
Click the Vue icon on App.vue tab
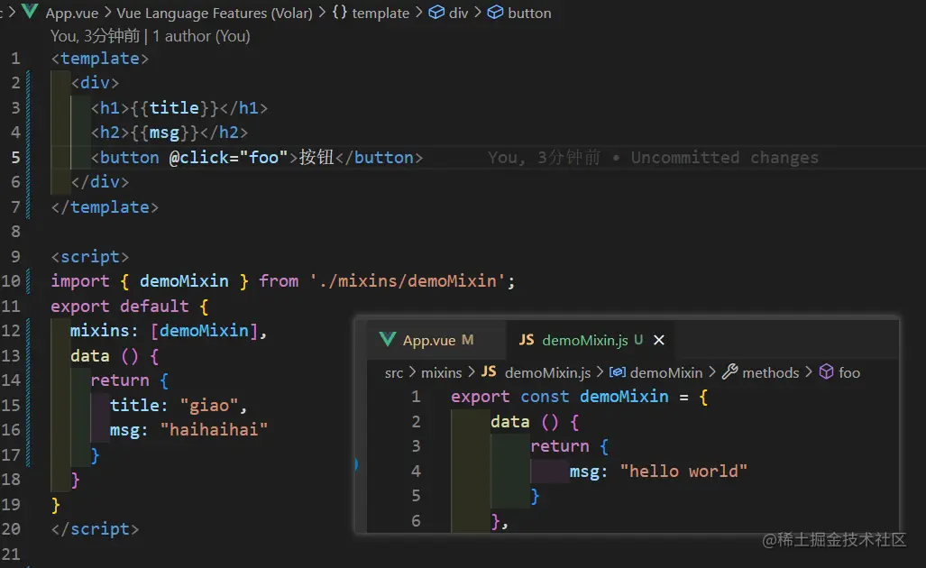click(388, 339)
